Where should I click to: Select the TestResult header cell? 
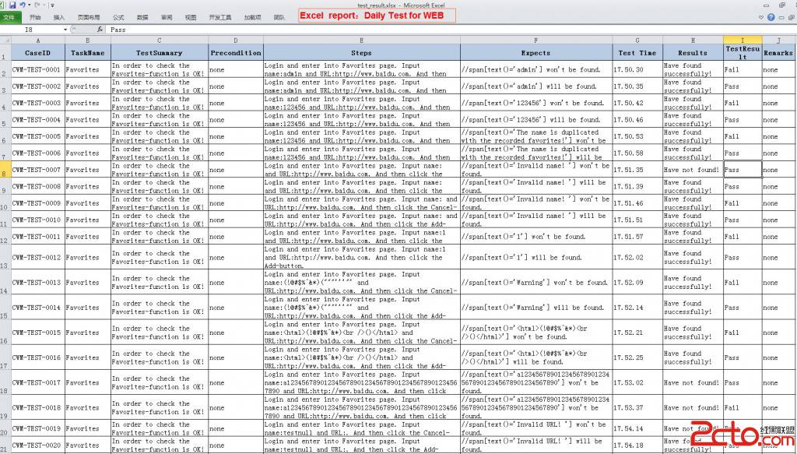(x=742, y=52)
